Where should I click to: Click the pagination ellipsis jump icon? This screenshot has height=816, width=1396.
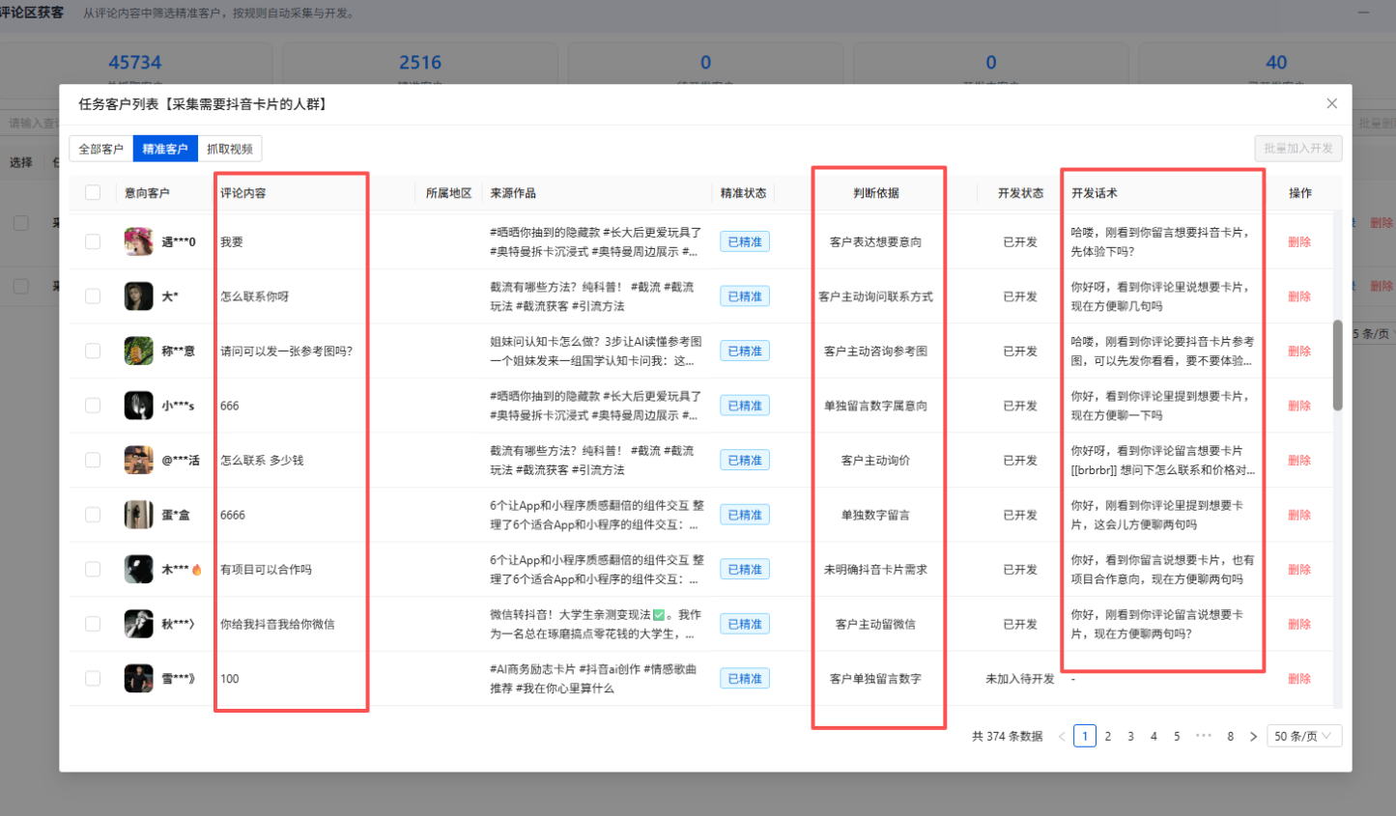point(1203,736)
